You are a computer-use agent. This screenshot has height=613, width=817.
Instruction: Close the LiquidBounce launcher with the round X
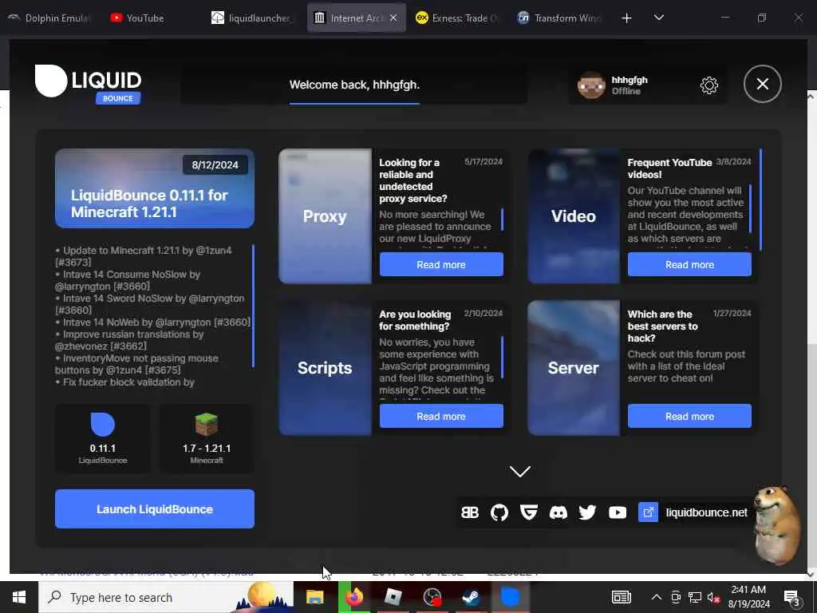coord(762,84)
